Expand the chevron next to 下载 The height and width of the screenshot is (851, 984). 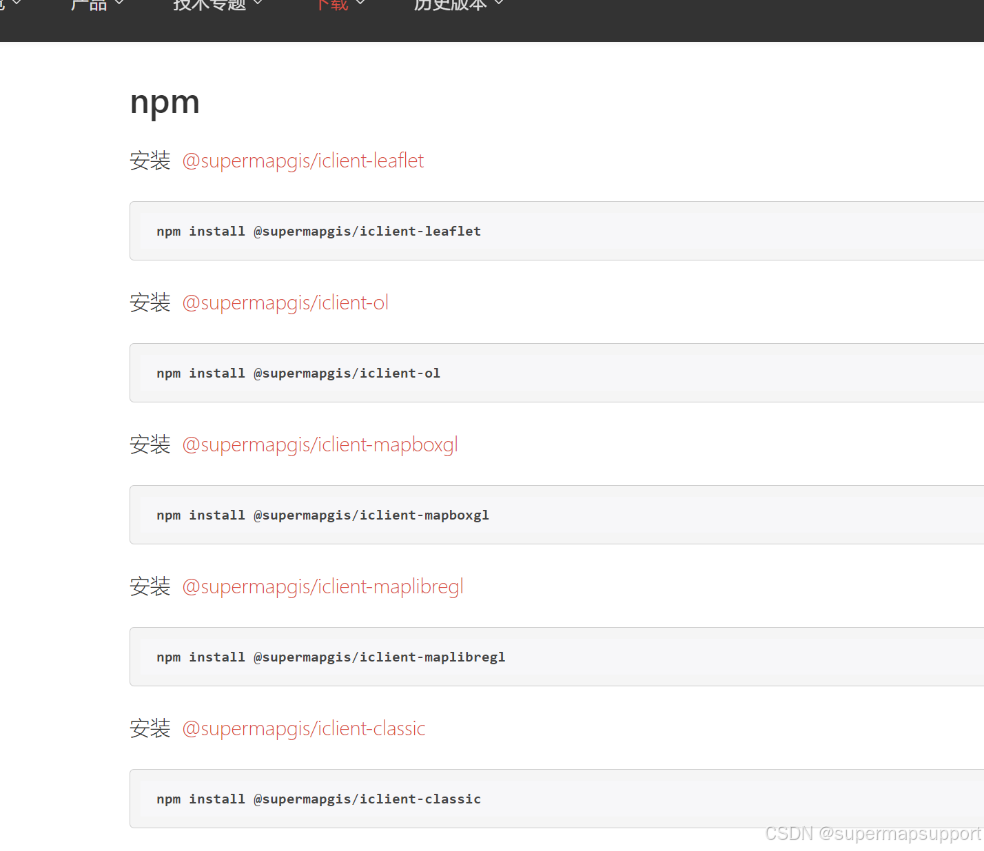[x=360, y=3]
